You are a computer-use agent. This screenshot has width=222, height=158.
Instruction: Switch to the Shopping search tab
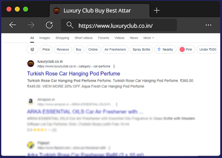(x=62, y=38)
